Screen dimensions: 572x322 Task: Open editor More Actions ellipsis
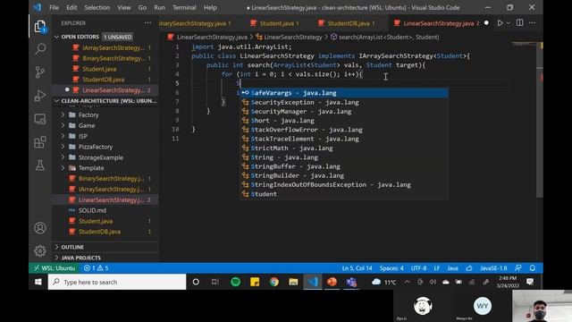pyautogui.click(x=533, y=22)
